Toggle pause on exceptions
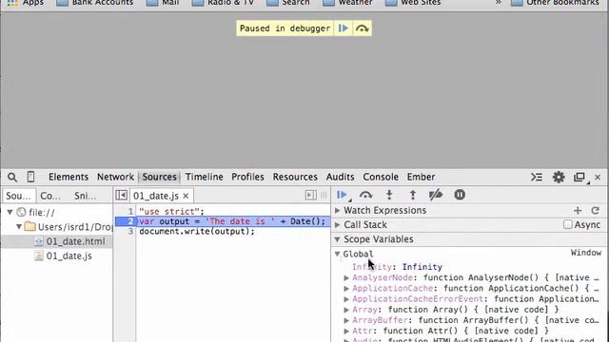Screen dimensions: 609x342 click(460, 195)
